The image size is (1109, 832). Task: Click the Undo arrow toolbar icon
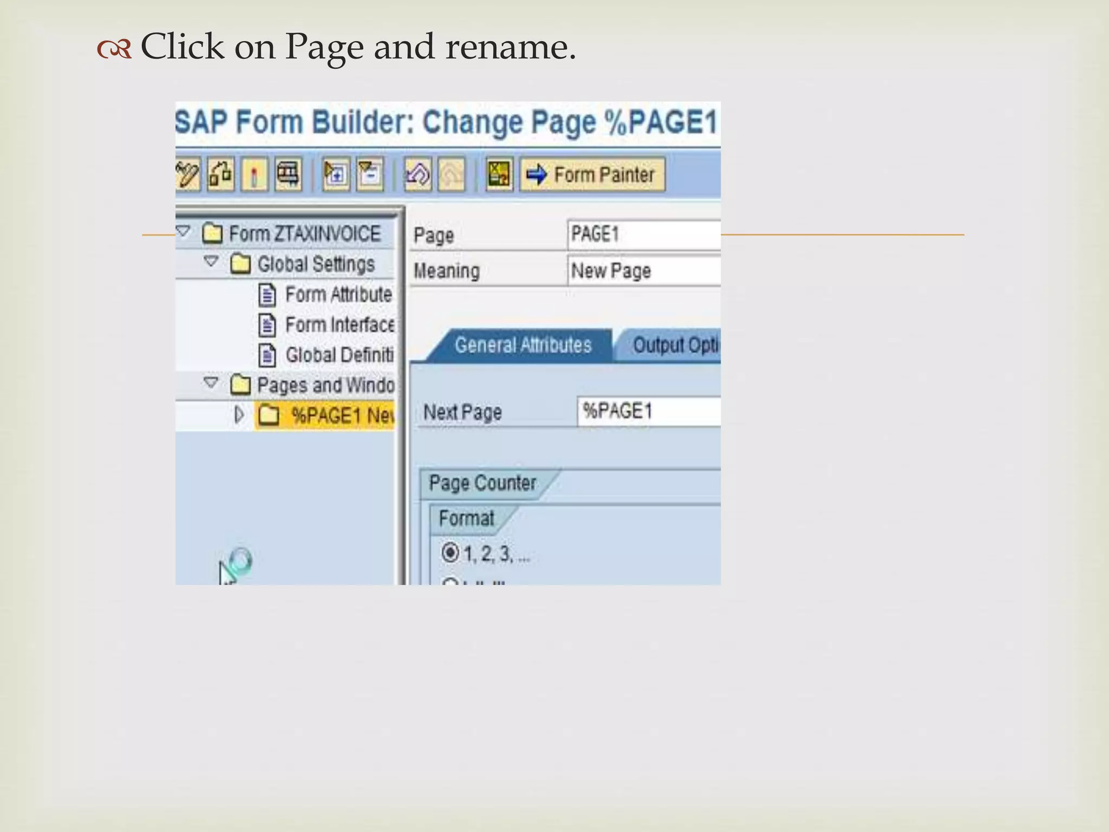(417, 174)
